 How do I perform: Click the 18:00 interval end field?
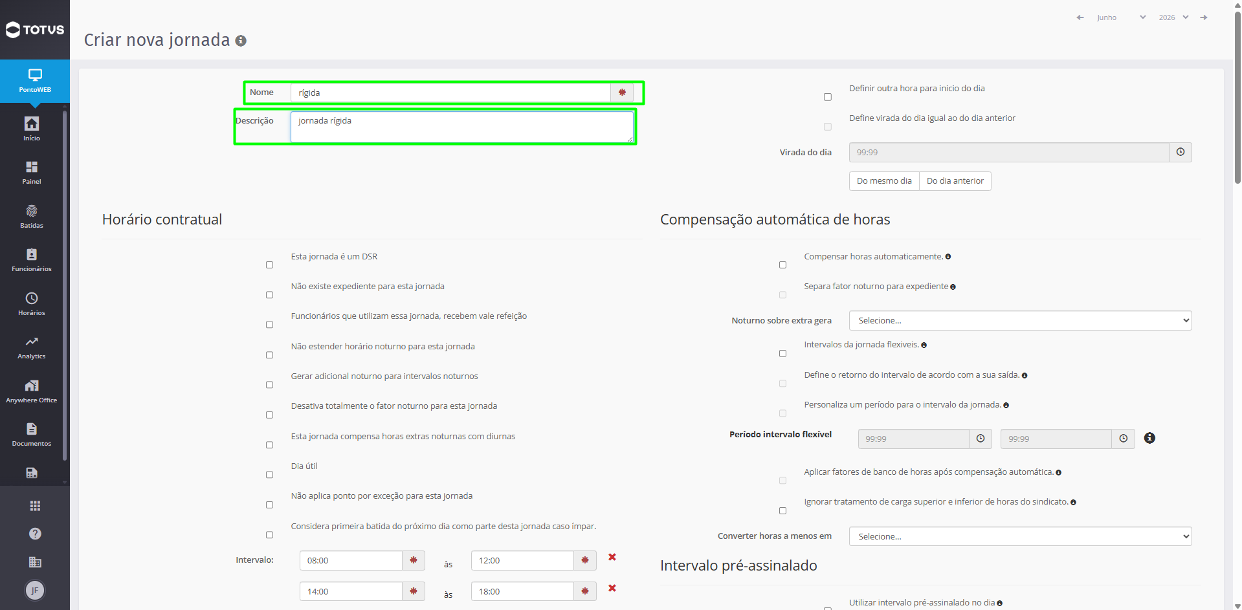[522, 591]
